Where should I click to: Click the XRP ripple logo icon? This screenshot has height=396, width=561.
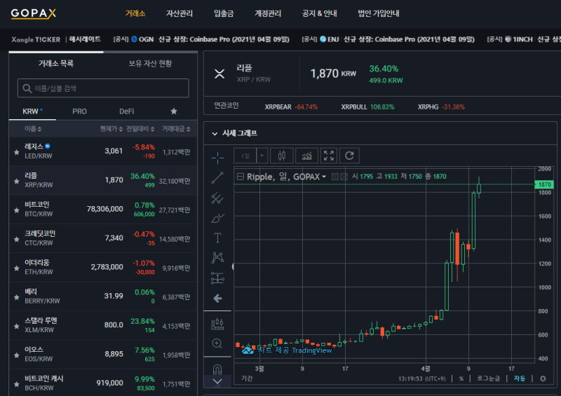[x=219, y=74]
